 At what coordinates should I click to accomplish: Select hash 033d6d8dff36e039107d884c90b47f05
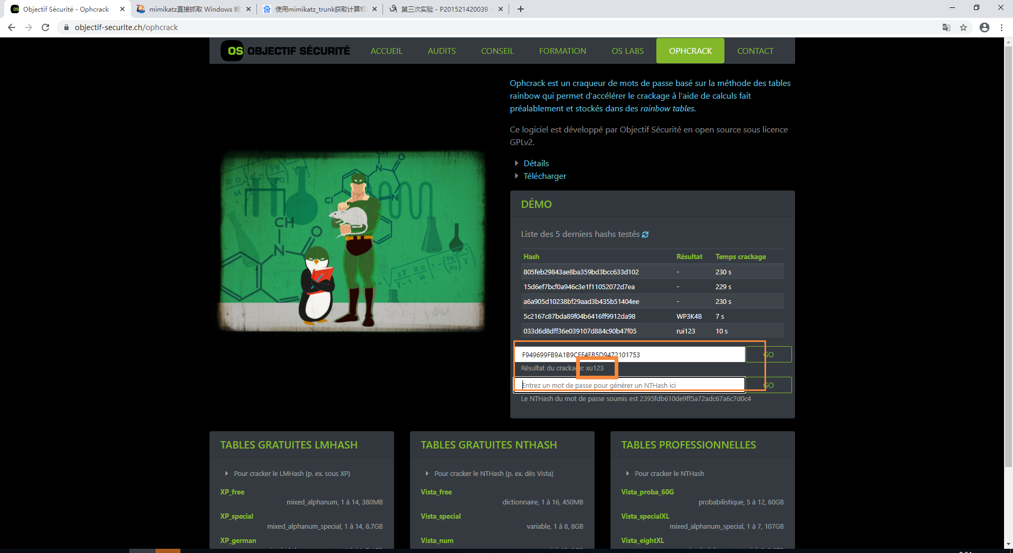pyautogui.click(x=580, y=331)
